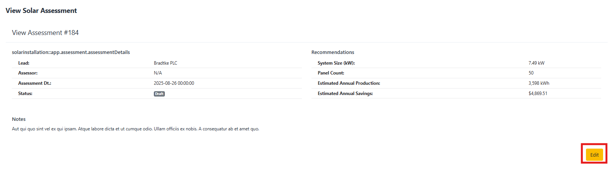Image resolution: width=613 pixels, height=187 pixels.
Task: Click the Notes section heading
Action: pos(19,119)
